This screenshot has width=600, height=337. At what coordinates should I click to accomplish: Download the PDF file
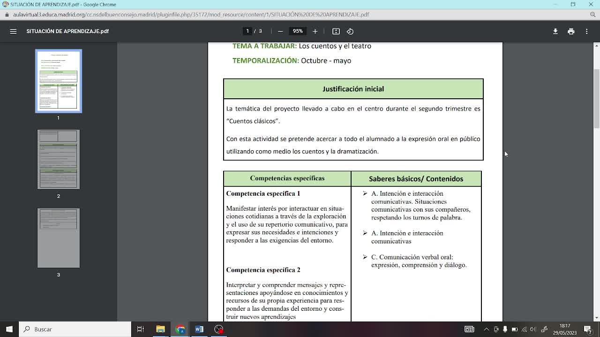[x=555, y=31]
